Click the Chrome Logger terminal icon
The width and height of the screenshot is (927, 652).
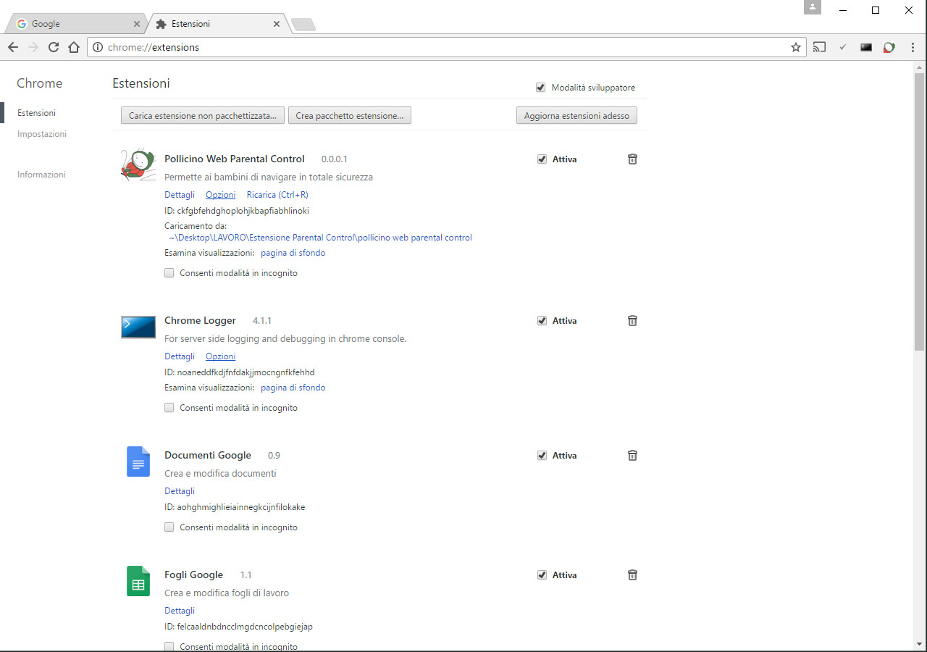pos(138,327)
